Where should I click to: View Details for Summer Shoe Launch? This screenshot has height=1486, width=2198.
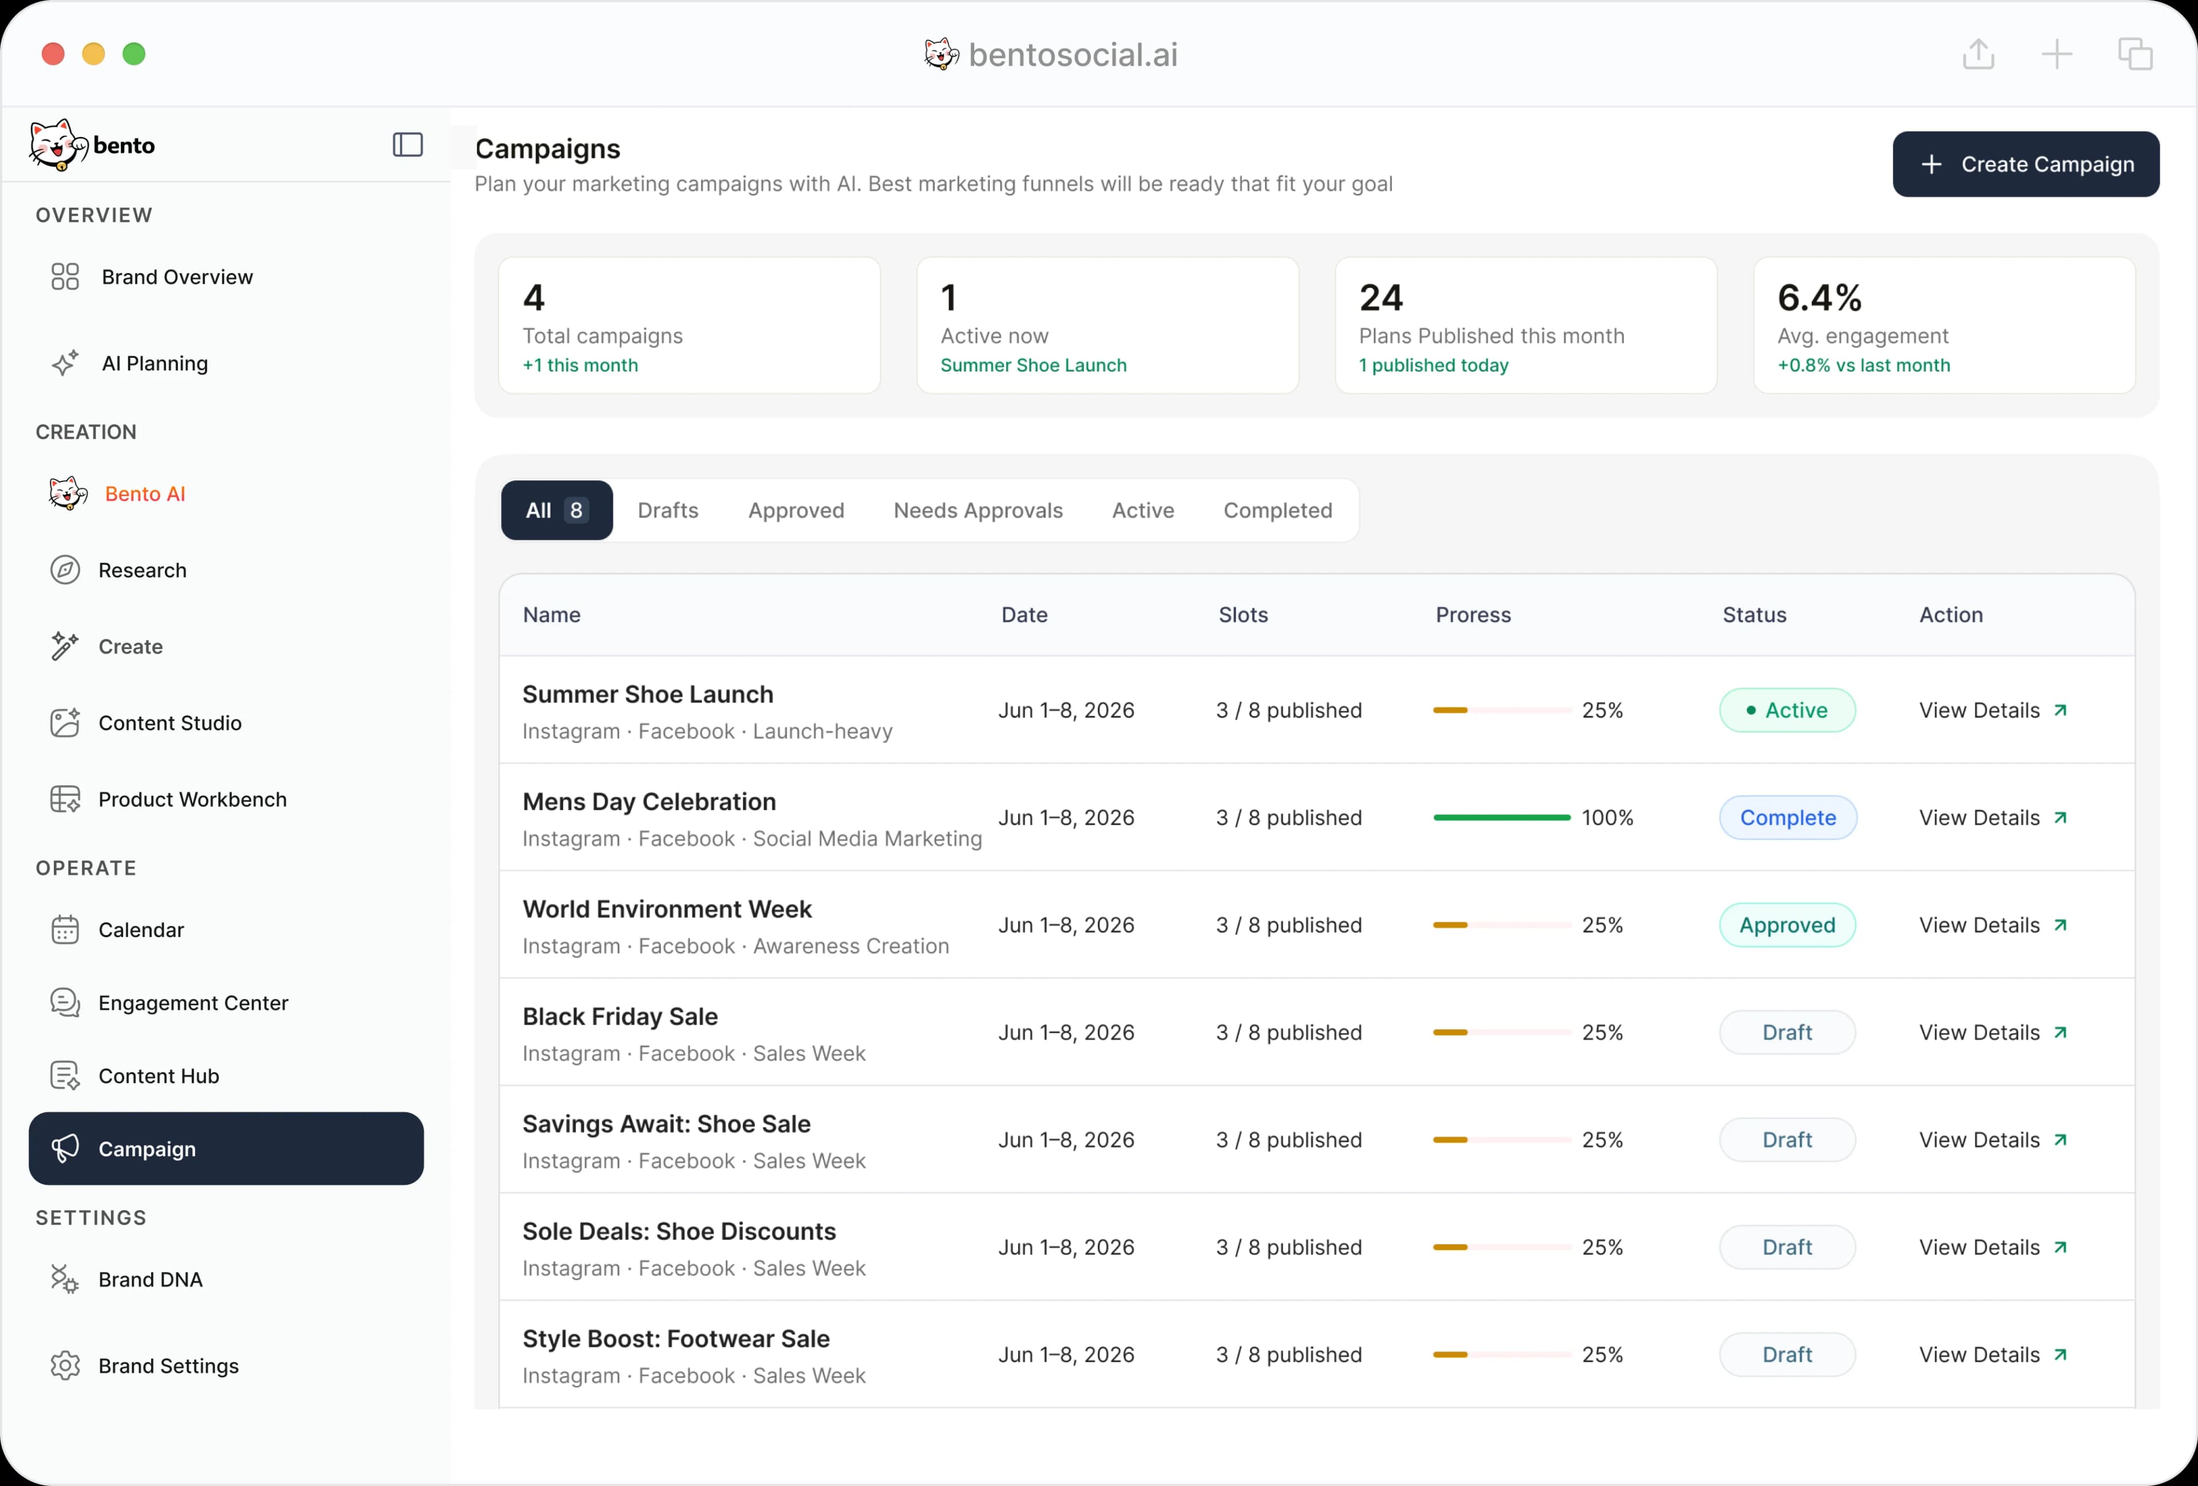point(1993,710)
